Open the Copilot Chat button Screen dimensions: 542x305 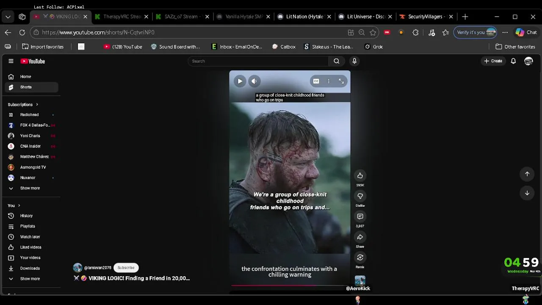tap(526, 32)
